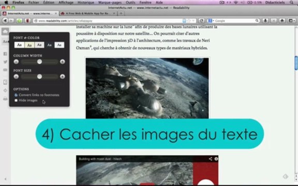Switch to the InternetActu.net tab
Screen dimensions: 298x186
pyautogui.click(x=29, y=13)
